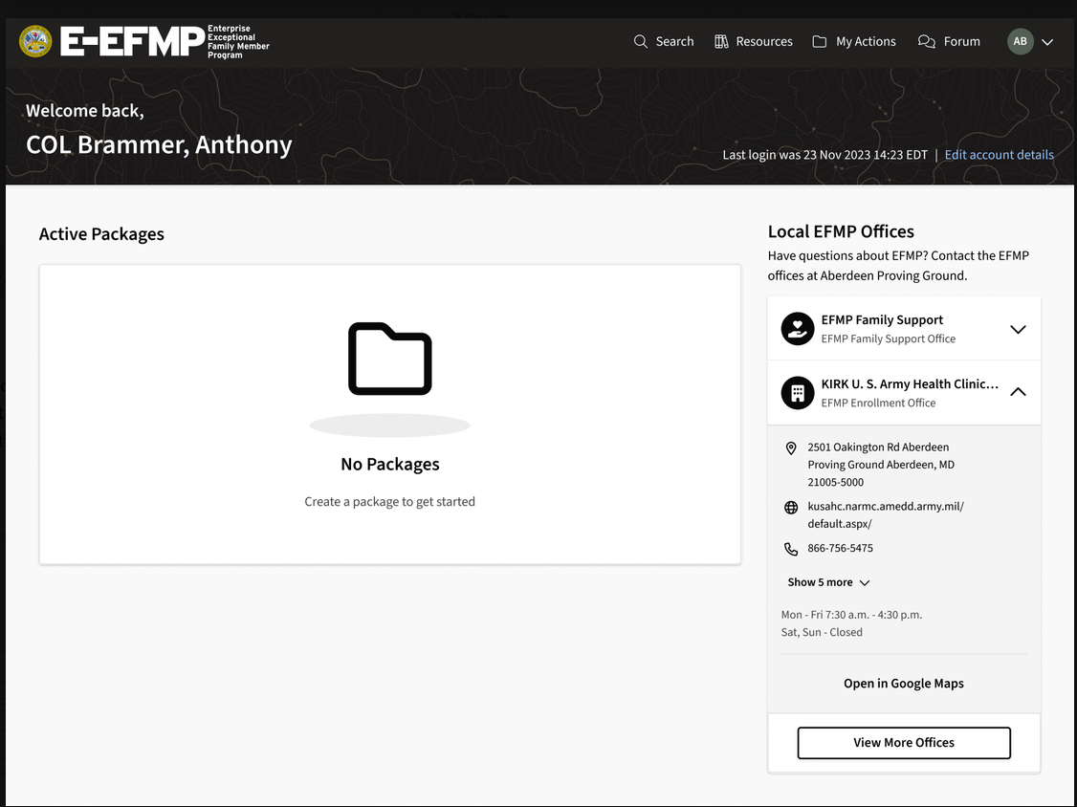Click the Edit account details link
The height and width of the screenshot is (807, 1077).
click(x=999, y=155)
